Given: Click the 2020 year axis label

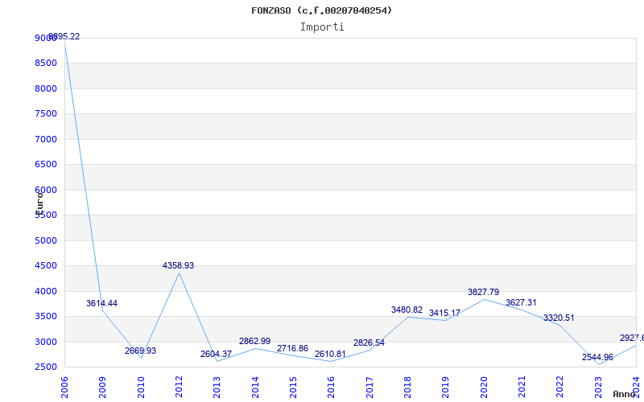Looking at the screenshot, I should 484,387.
